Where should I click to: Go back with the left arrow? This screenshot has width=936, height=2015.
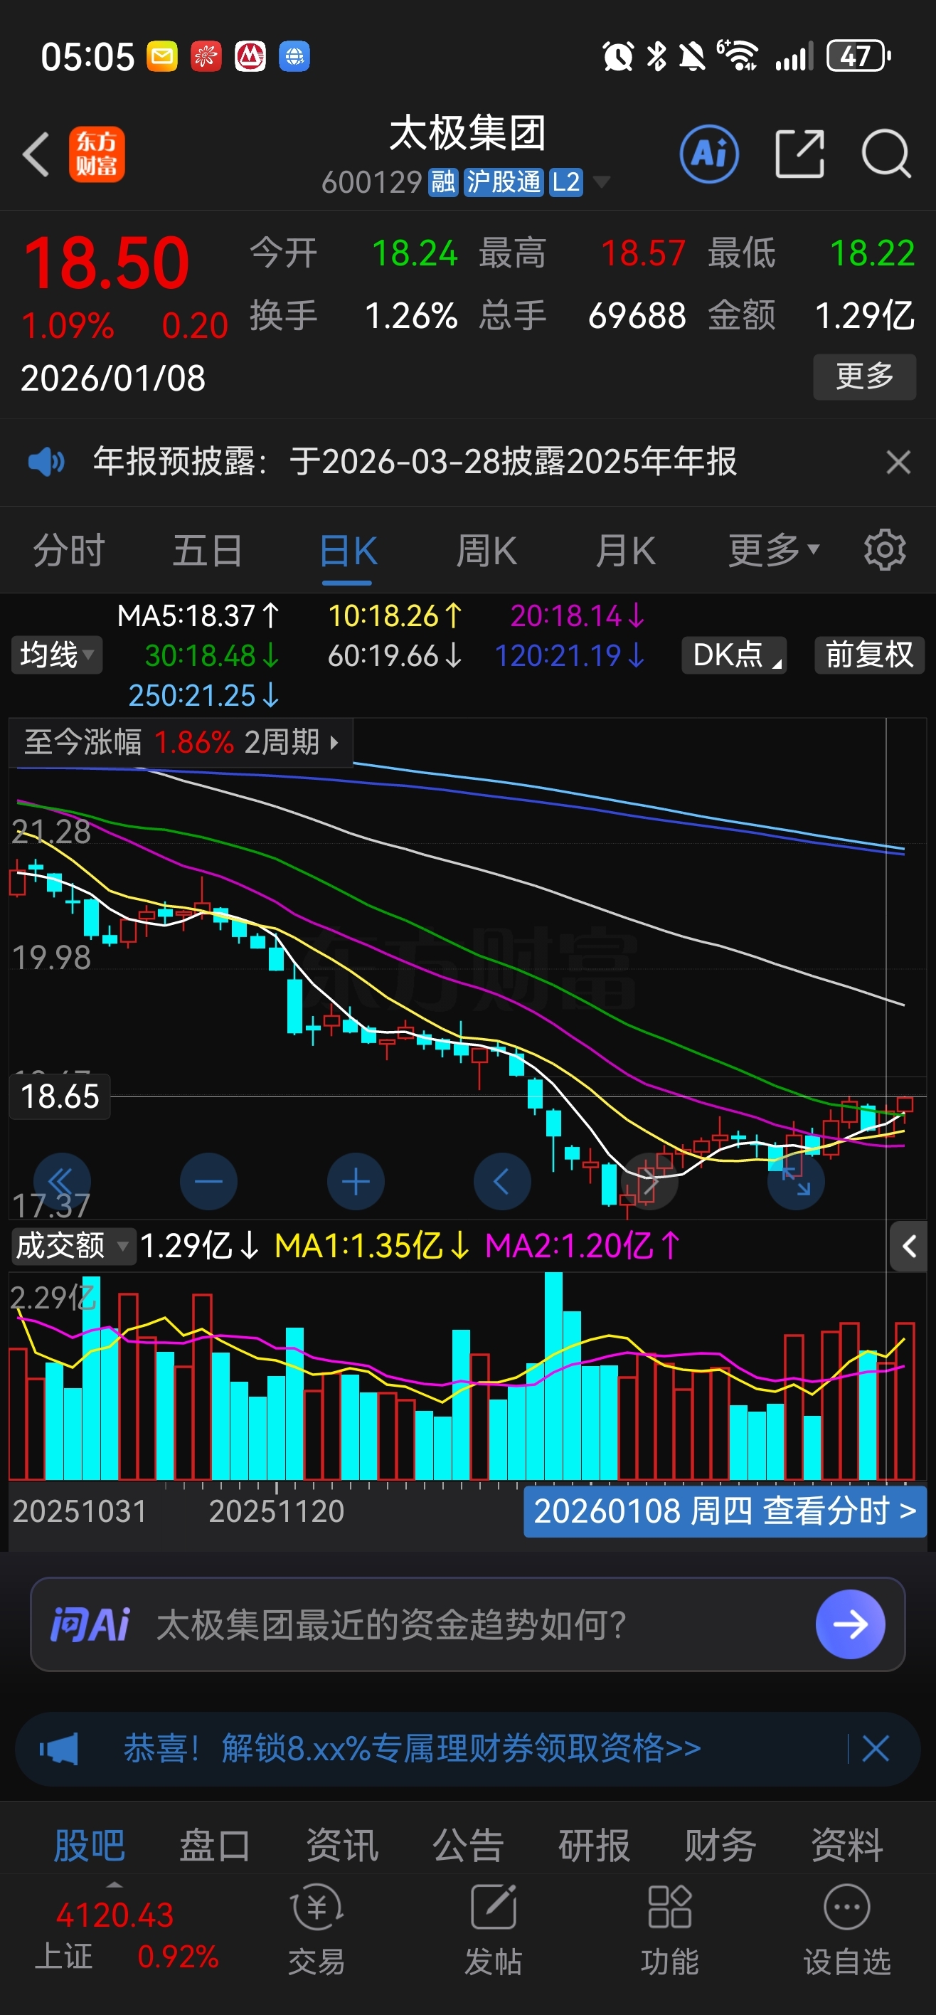36,154
